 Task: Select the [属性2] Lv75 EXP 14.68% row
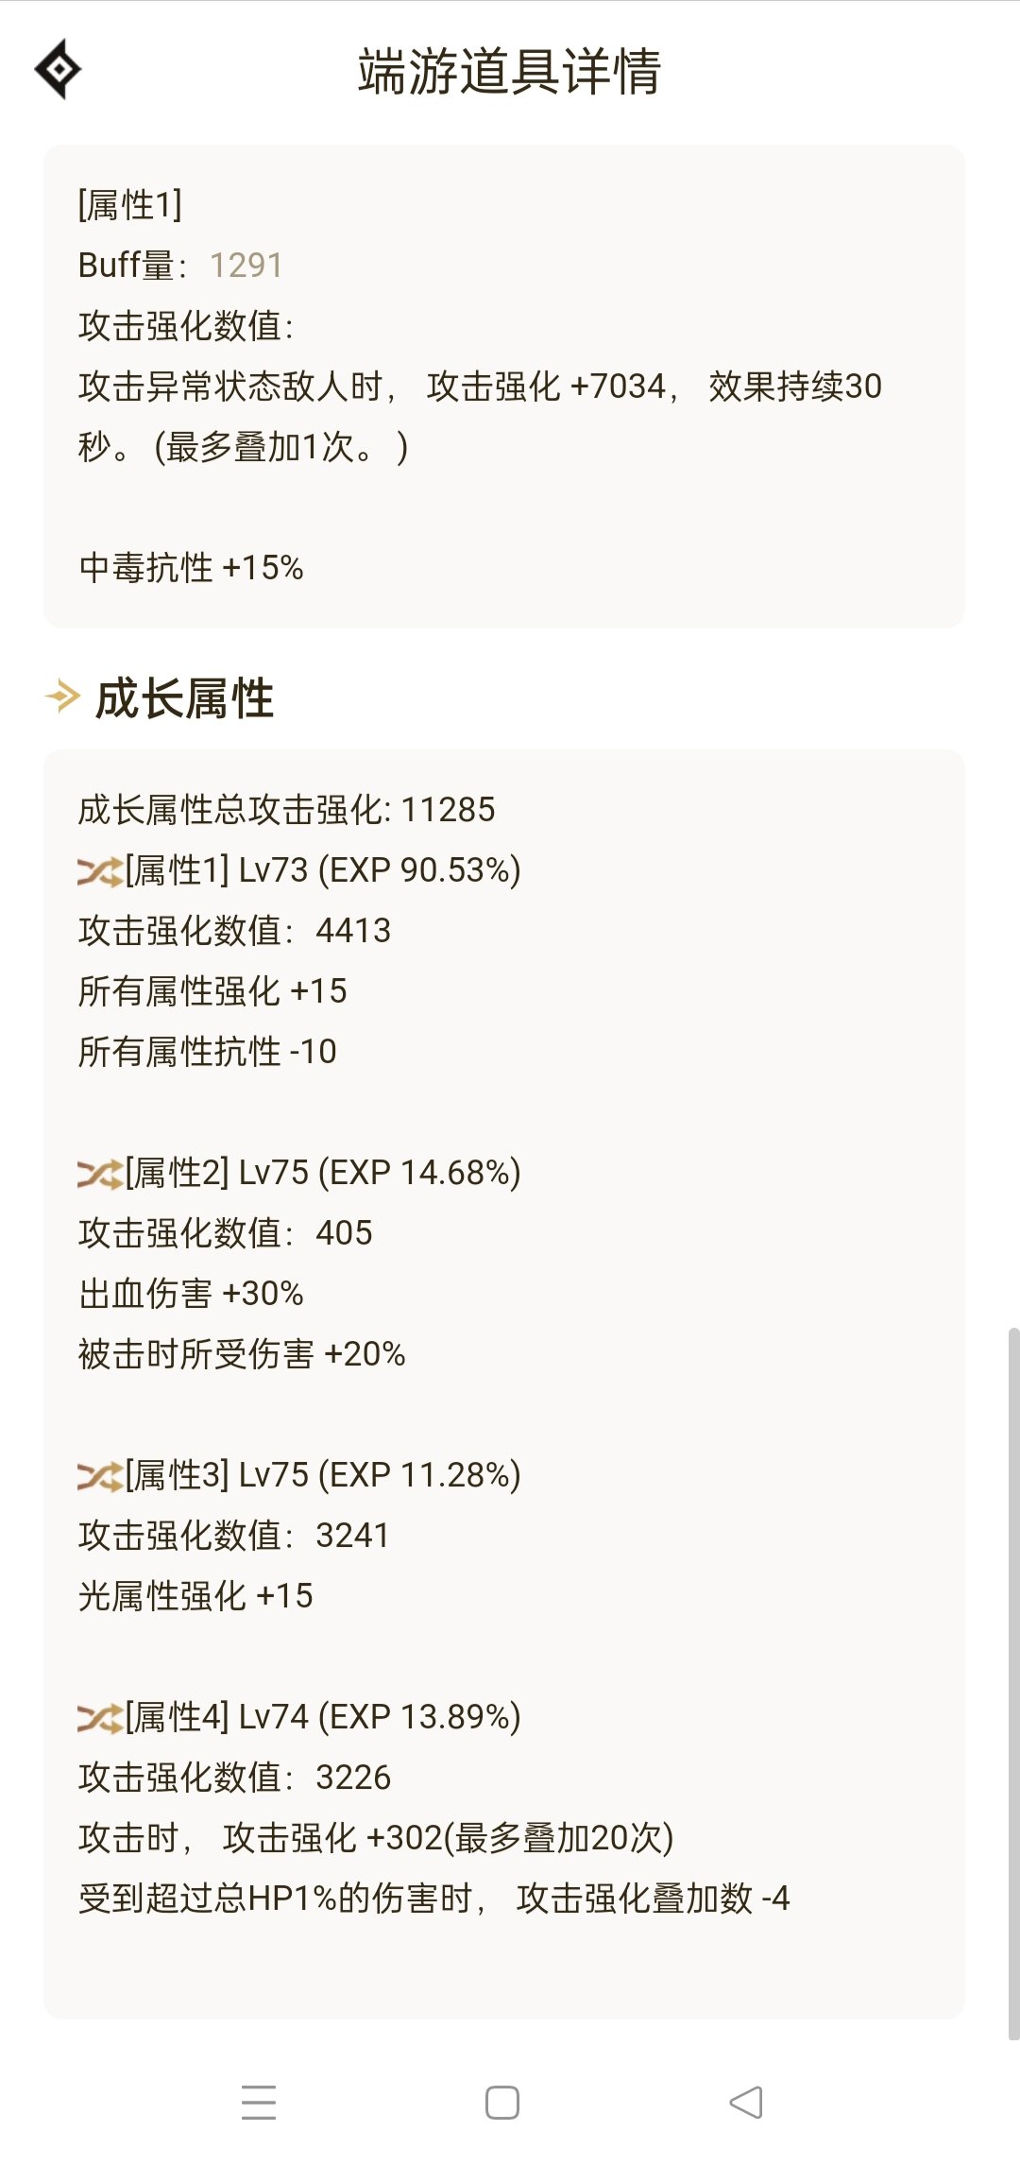[299, 1173]
